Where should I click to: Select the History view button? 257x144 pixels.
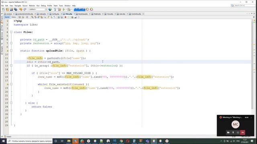14,17
